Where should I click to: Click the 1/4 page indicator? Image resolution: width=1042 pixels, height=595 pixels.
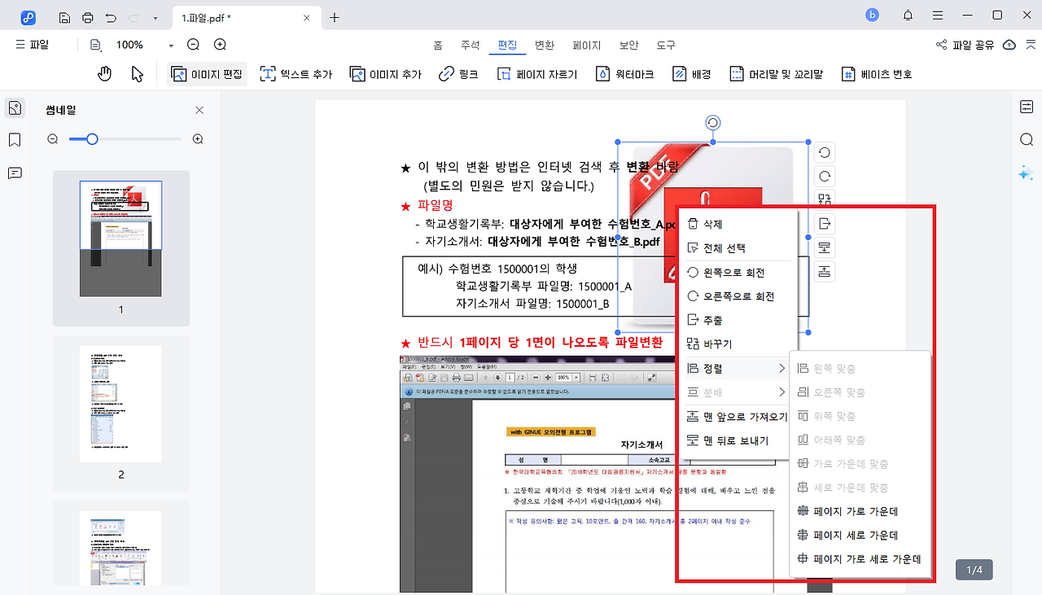point(974,570)
